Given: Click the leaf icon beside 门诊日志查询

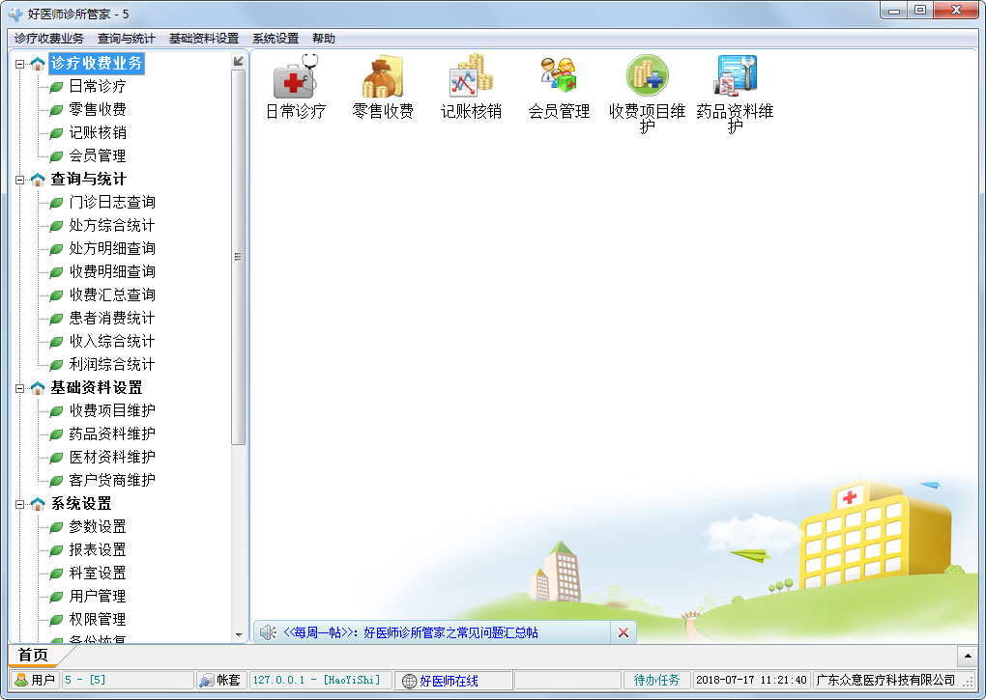Looking at the screenshot, I should coord(57,203).
